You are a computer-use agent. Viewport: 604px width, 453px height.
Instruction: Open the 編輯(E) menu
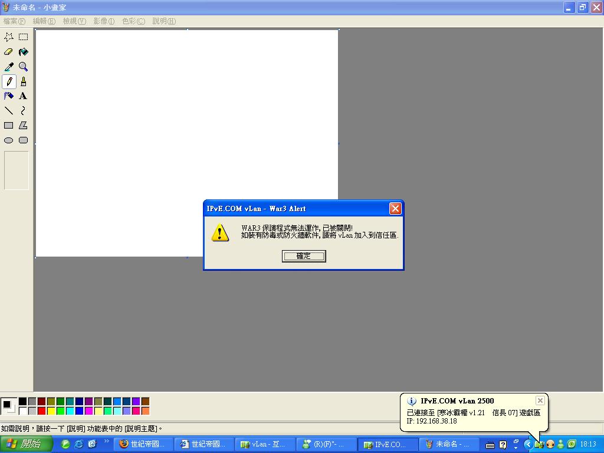pyautogui.click(x=44, y=21)
